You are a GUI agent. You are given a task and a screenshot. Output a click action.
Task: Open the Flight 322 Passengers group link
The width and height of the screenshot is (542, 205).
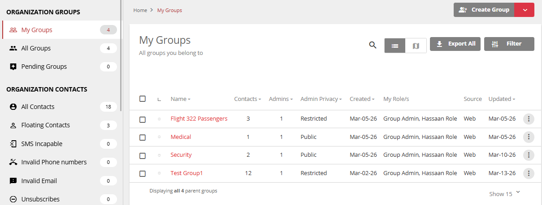(199, 119)
